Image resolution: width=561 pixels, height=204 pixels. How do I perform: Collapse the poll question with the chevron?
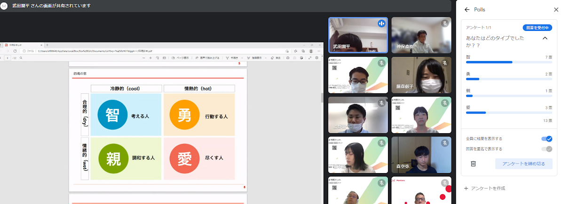[545, 38]
